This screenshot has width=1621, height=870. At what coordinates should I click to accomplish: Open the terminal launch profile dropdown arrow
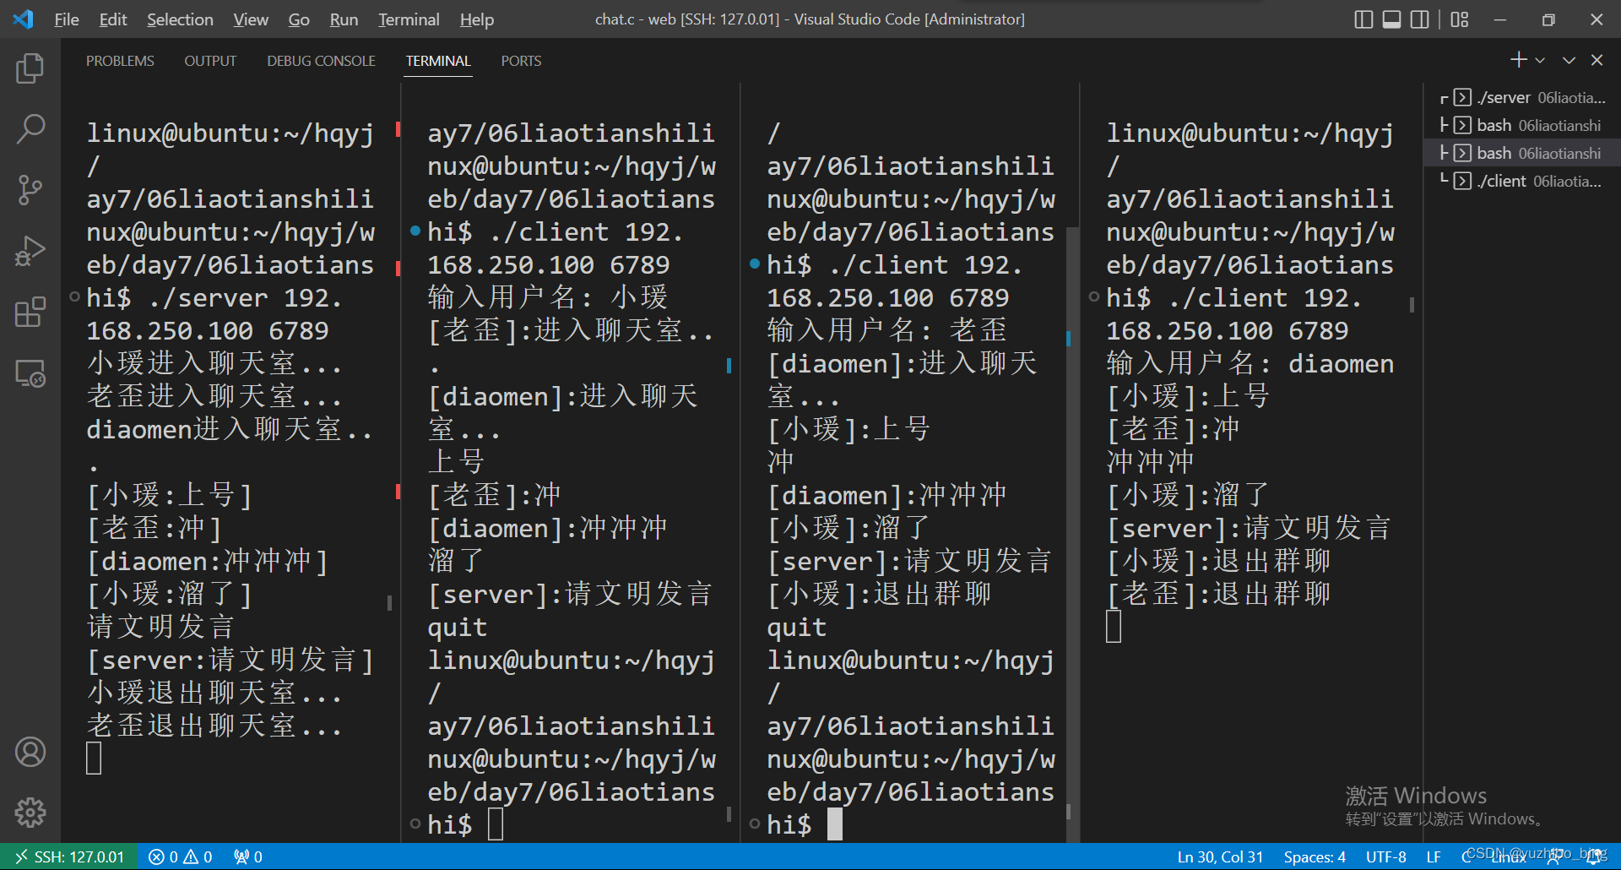[1541, 59]
